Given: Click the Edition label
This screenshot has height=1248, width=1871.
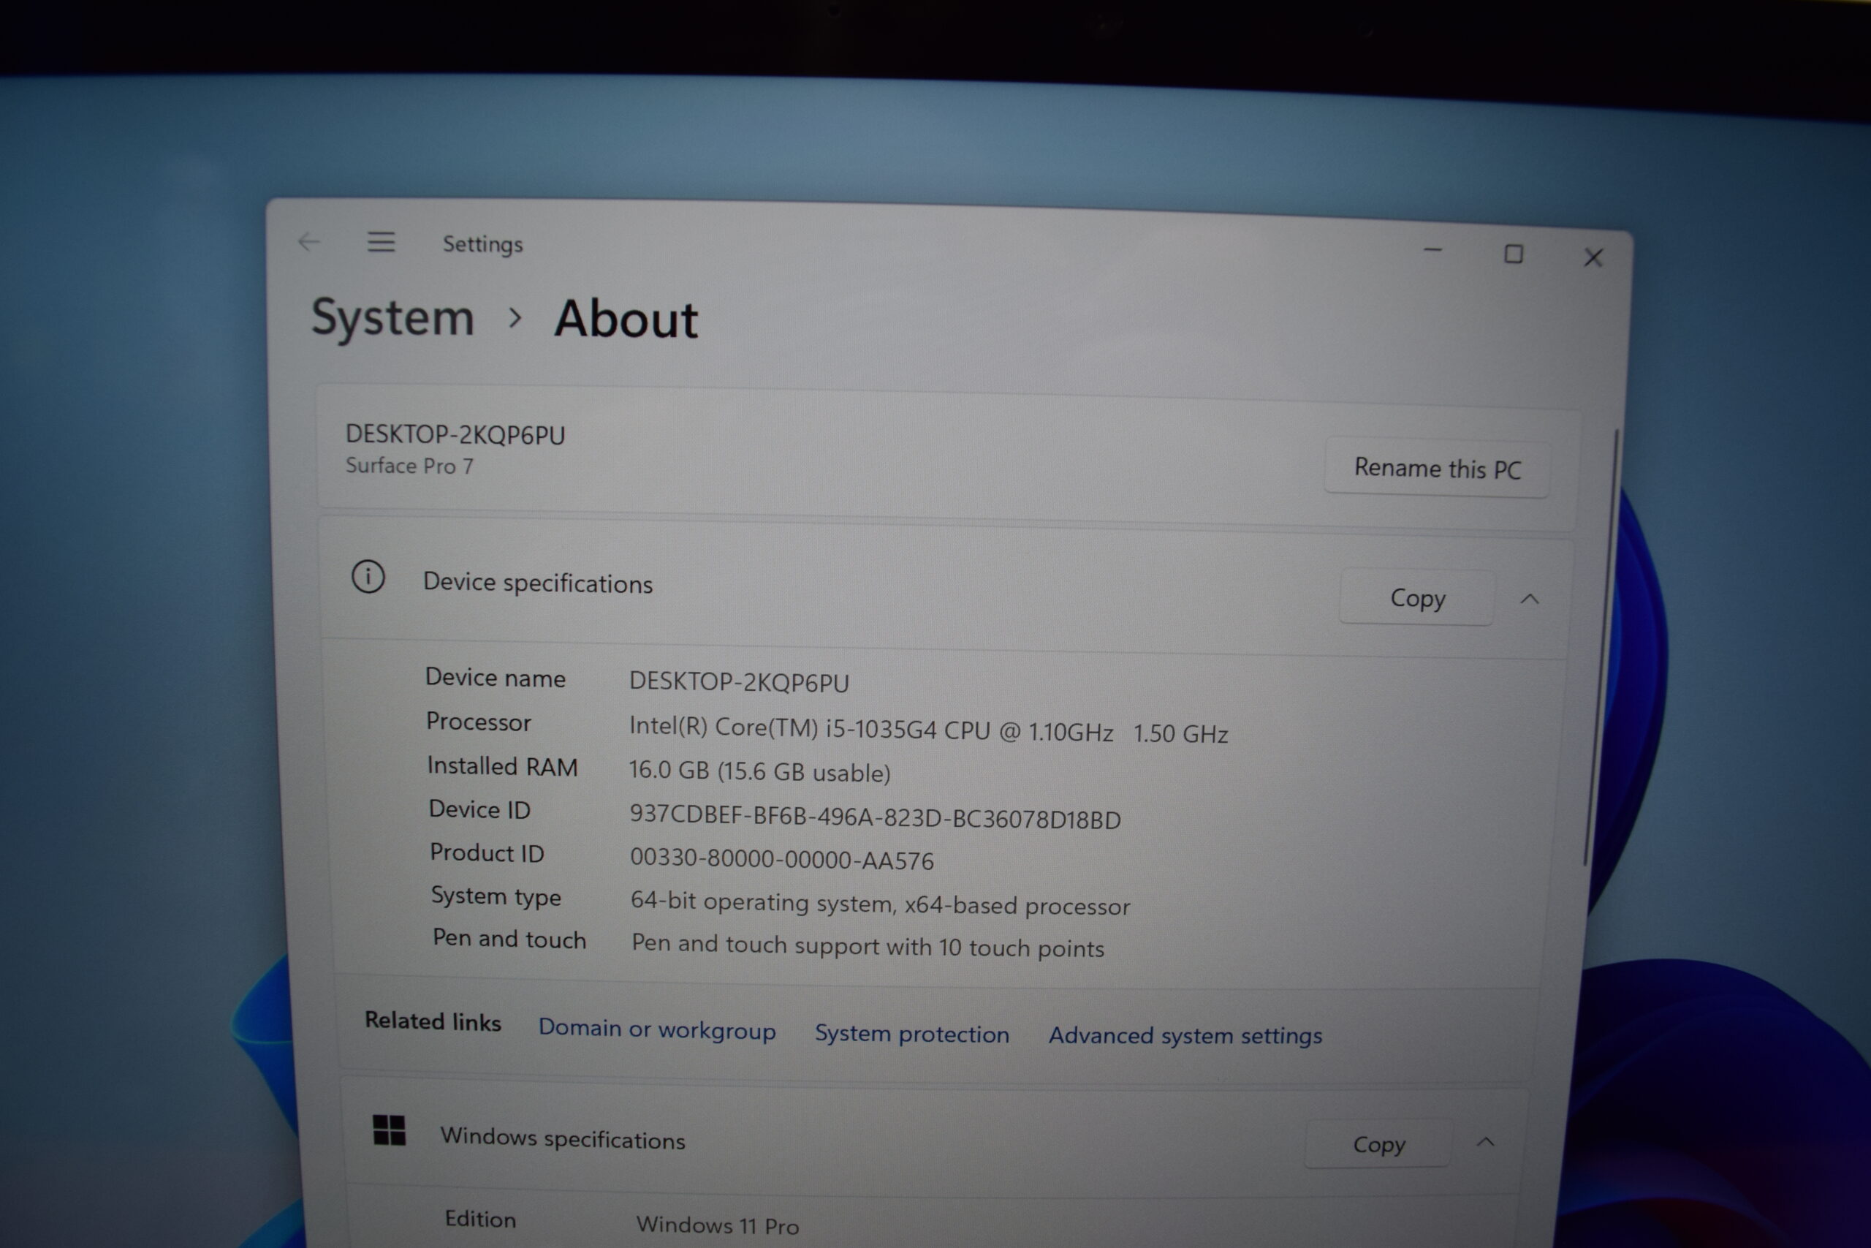Looking at the screenshot, I should pos(480,1219).
